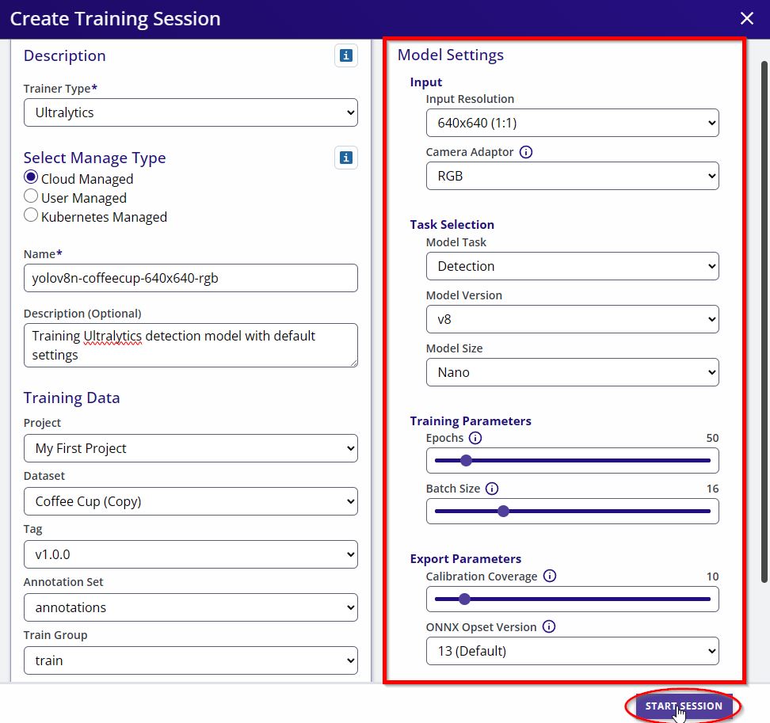Screen dimensions: 770x723
Task: Open the Tag dropdown showing v1.0.0
Action: pos(190,554)
